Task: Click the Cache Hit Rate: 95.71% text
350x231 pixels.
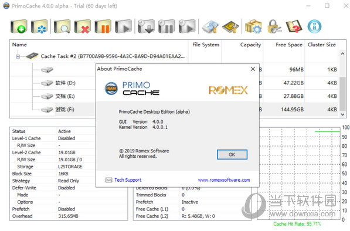Action: [x=297, y=224]
